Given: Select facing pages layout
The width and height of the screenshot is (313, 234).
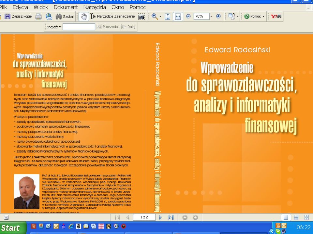Looking at the screenshot, I should [306, 217].
